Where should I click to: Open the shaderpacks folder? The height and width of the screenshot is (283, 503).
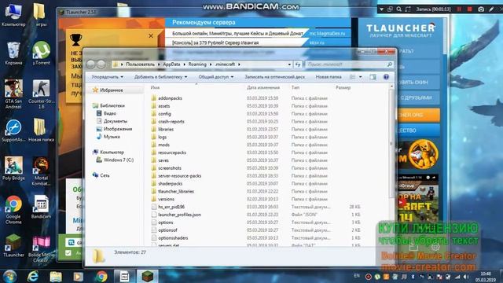[170, 183]
